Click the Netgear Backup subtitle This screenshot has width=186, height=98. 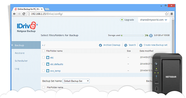tap(26, 31)
